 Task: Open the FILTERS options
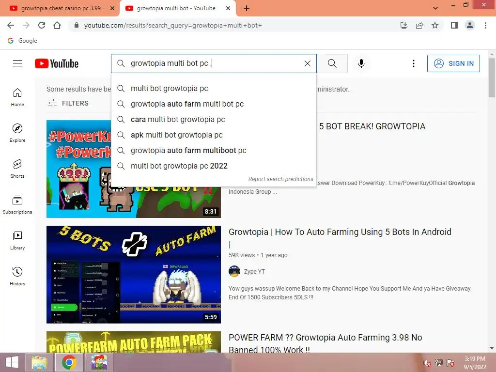(68, 103)
